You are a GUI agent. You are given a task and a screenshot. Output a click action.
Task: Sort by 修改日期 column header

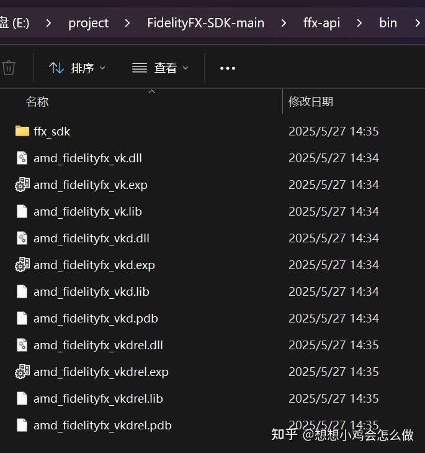click(x=311, y=102)
